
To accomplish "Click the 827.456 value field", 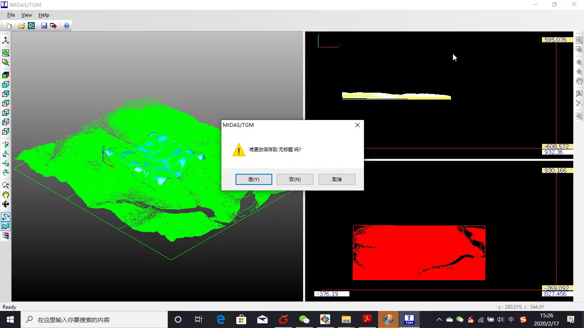I will (x=557, y=294).
